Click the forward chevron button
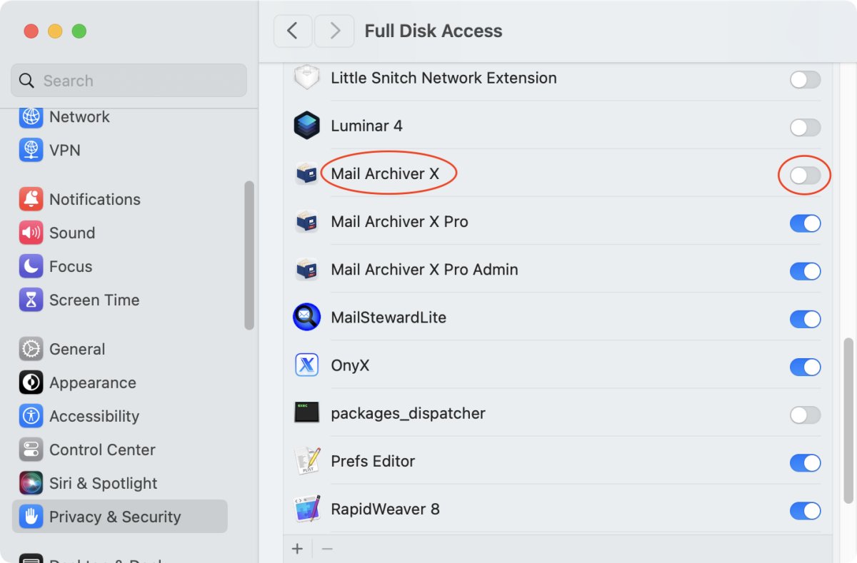The image size is (857, 563). pyautogui.click(x=334, y=31)
